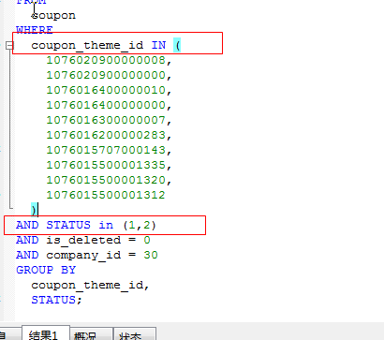Click the value 1076016300000007
This screenshot has width=384, height=340.
tap(106, 120)
